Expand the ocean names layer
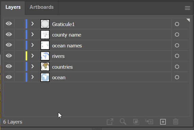Screen dimensions: 194x130 pyautogui.click(x=33, y=45)
